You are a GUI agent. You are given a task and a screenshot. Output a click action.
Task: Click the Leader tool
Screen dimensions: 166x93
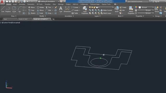point(75,10)
